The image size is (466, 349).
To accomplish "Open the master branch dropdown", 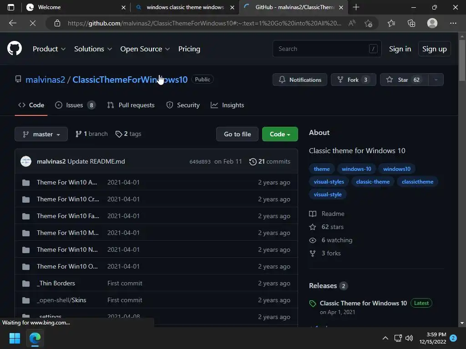I will pos(41,134).
